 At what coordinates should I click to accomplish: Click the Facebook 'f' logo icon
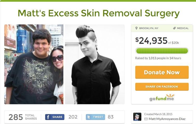48,117
